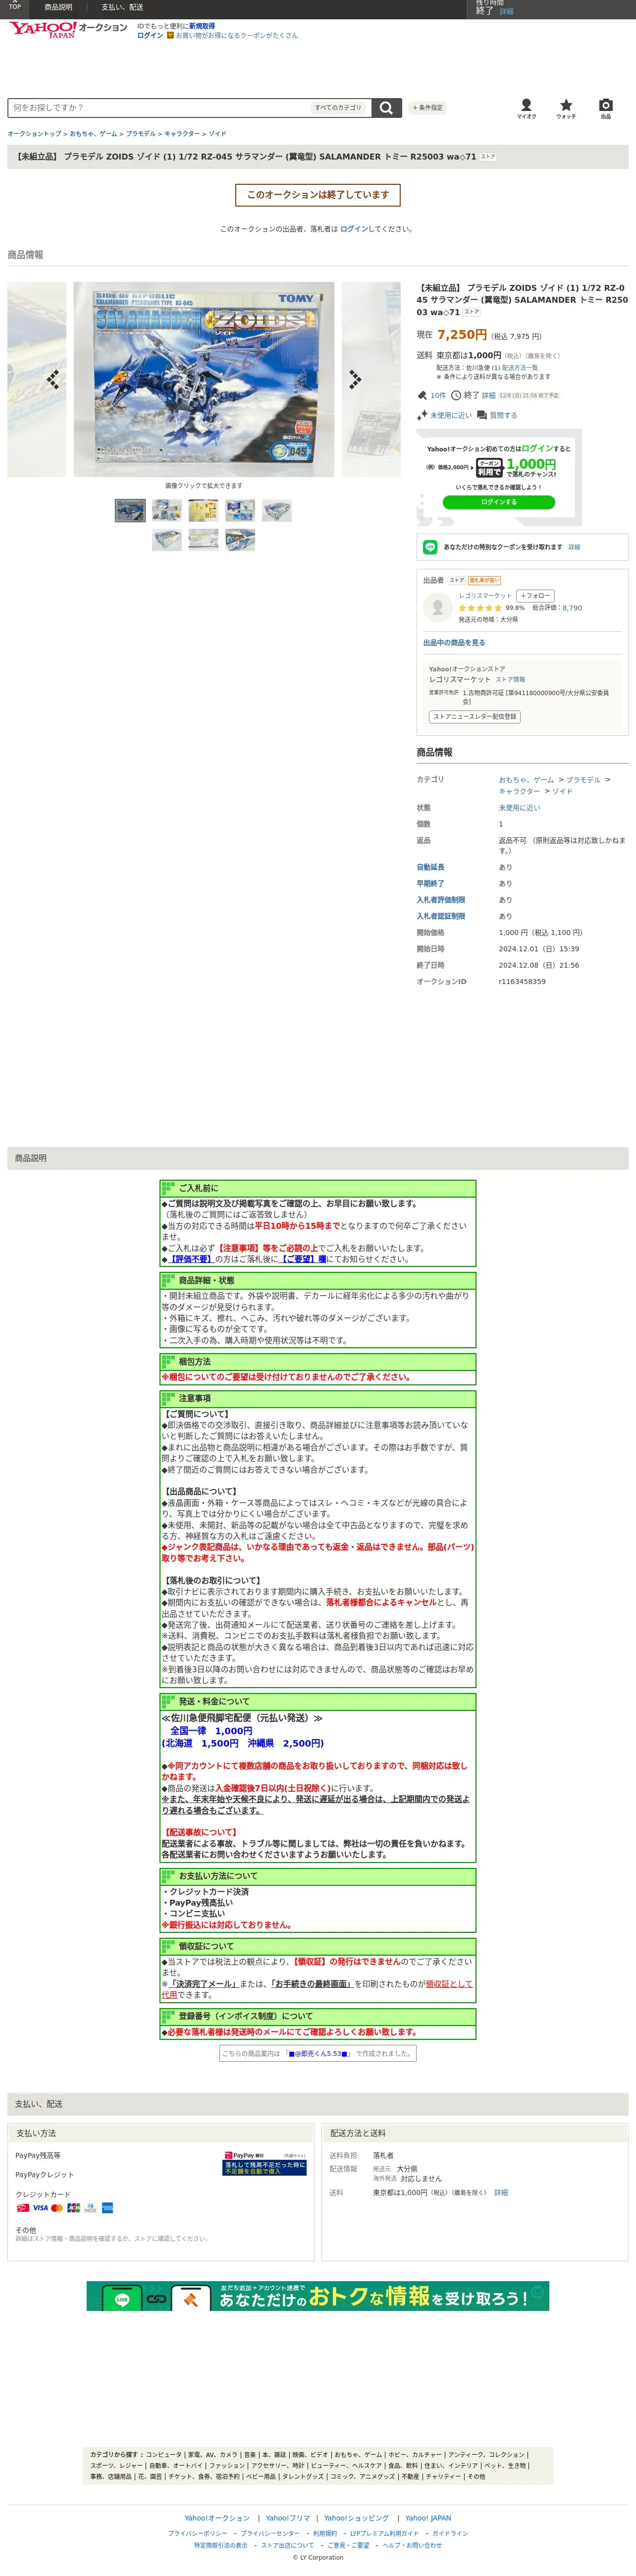Open プラモデル breadcrumb at the top
636x2576 pixels.
(140, 134)
